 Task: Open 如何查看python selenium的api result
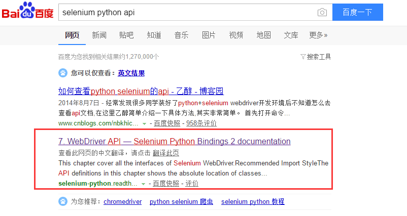(x=141, y=91)
